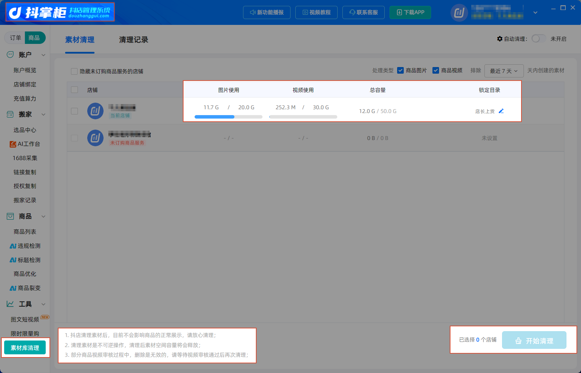Click the 视频使用 252.3 M progress bar
Viewport: 581px width, 373px height.
303,117
